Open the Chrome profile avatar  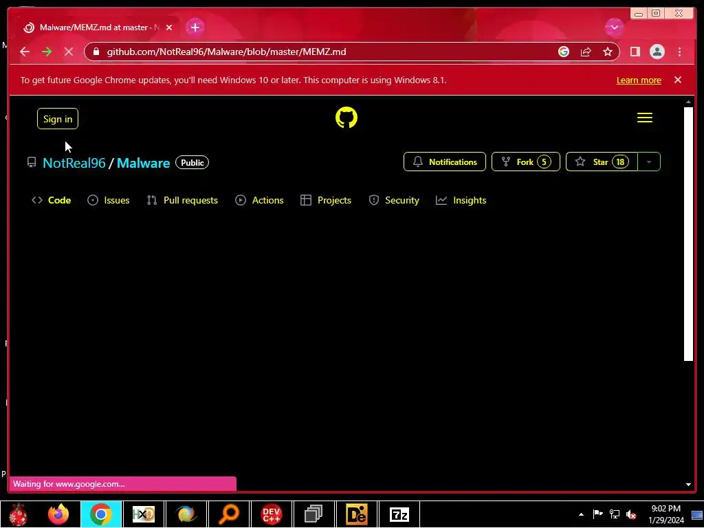[x=657, y=52]
